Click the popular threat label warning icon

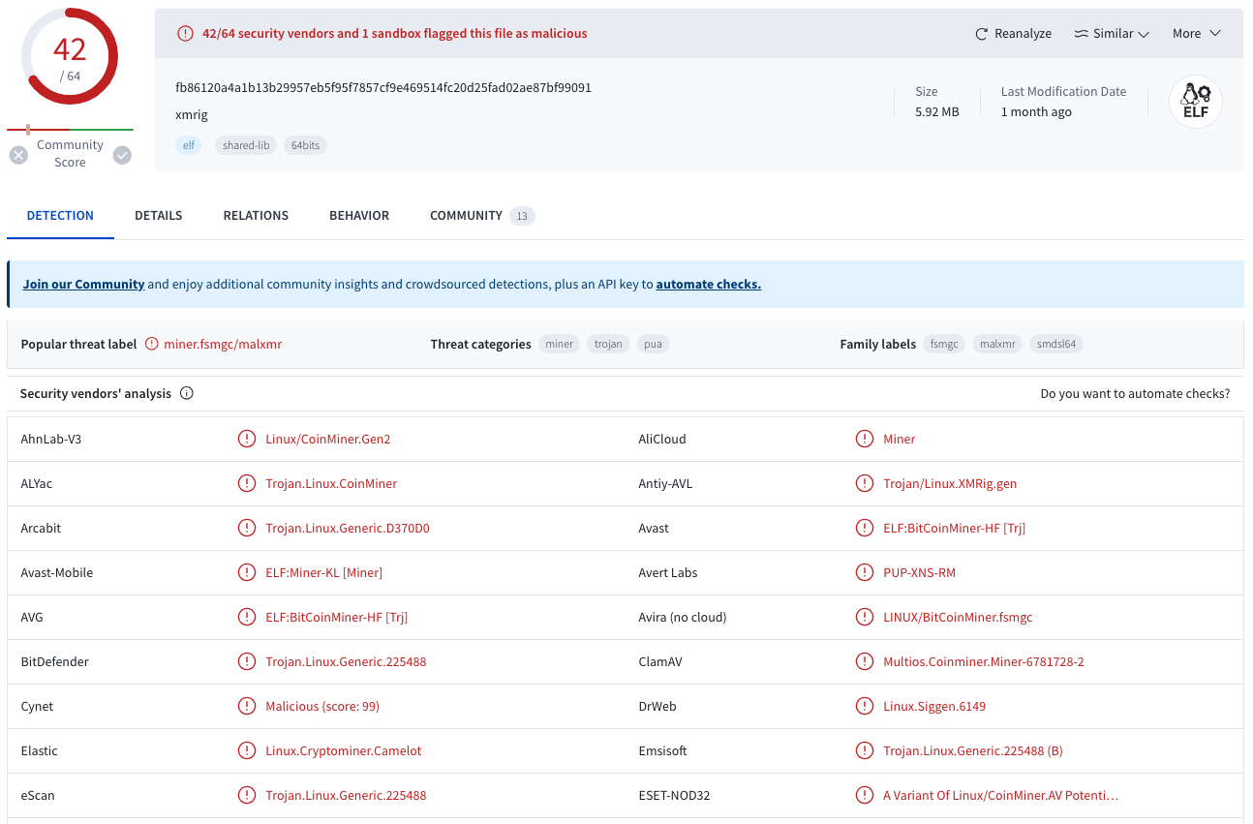point(152,344)
